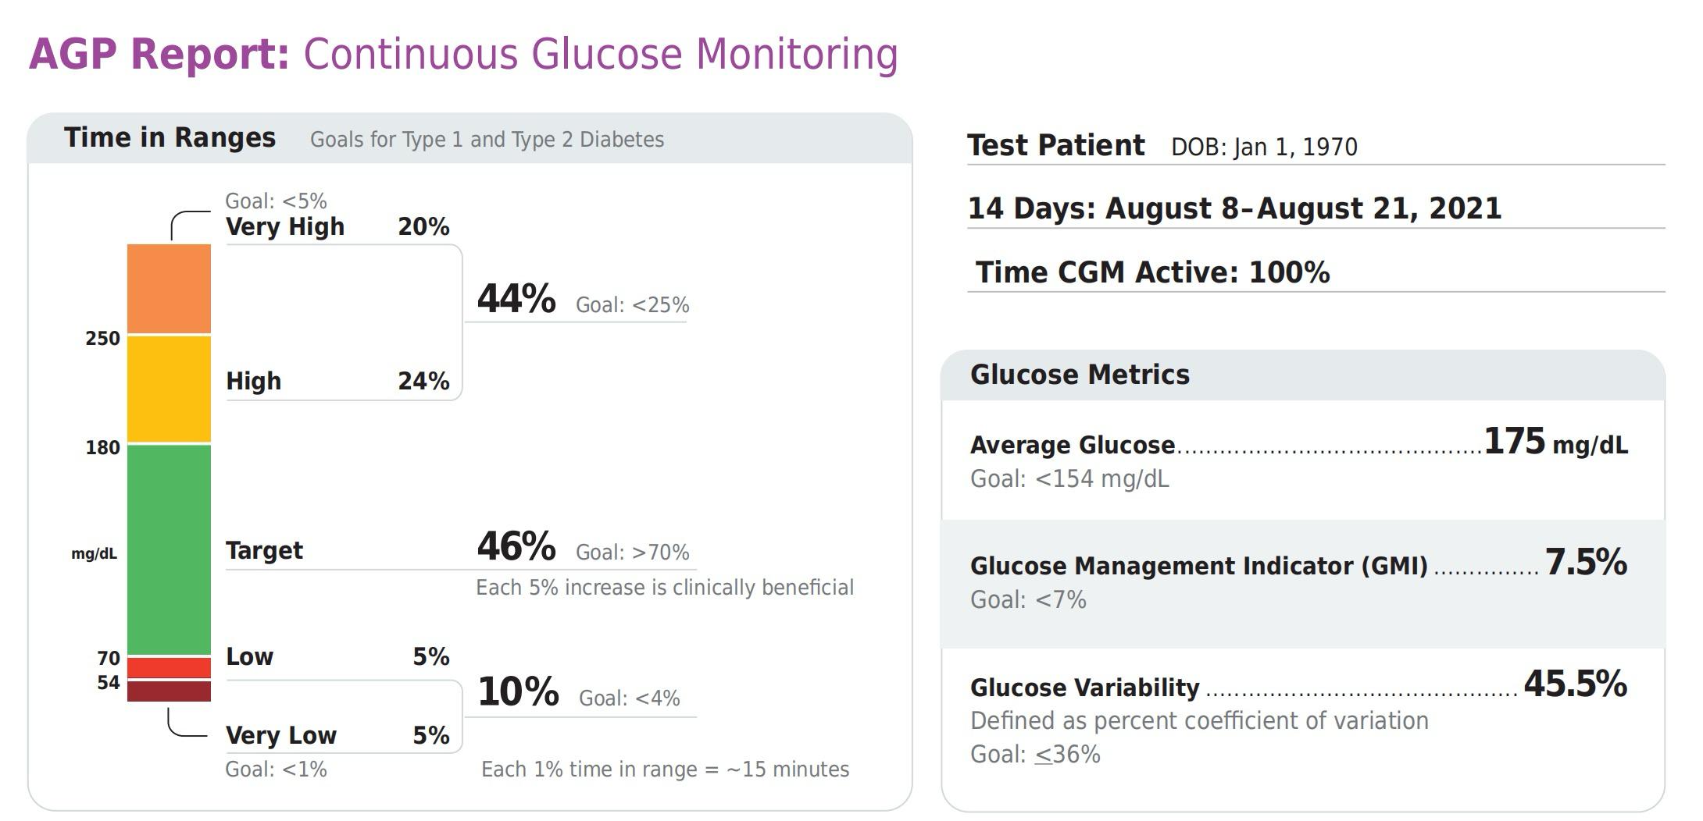Viewport: 1703px width, 821px height.
Task: Click the Glucose Metrics panel header
Action: coord(1080,375)
